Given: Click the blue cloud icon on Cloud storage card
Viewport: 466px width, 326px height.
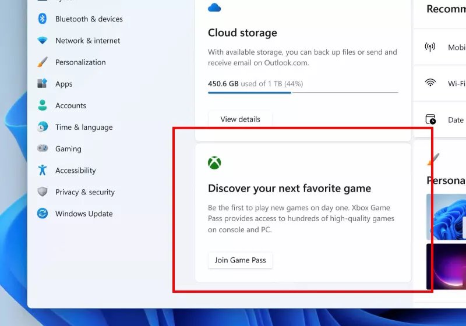Looking at the screenshot, I should (214, 8).
